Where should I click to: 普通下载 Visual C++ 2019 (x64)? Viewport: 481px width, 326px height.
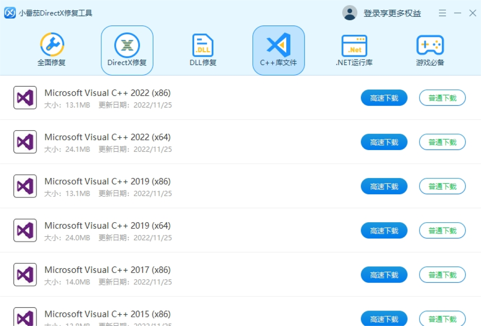442,230
